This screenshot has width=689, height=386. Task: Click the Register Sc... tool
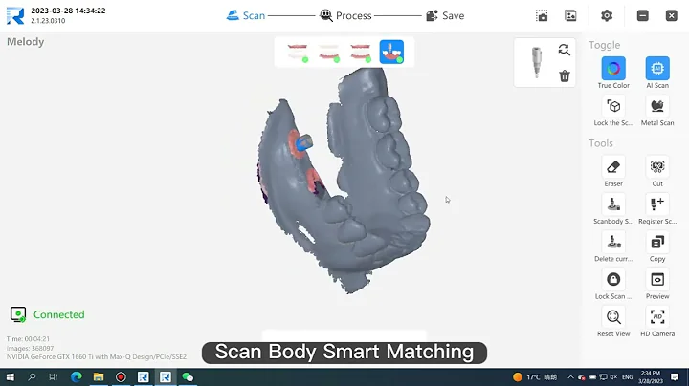tap(657, 204)
